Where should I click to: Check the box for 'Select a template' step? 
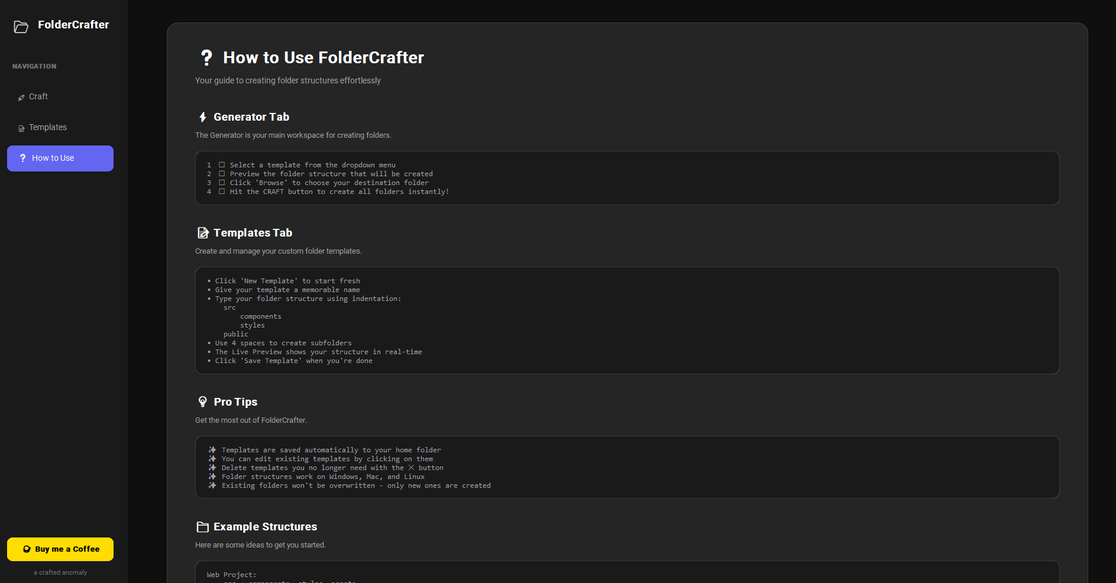pyautogui.click(x=222, y=165)
